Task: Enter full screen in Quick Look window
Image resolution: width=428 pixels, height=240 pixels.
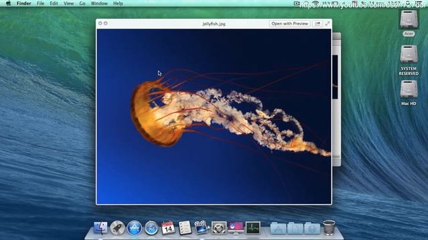Action: tap(327, 24)
